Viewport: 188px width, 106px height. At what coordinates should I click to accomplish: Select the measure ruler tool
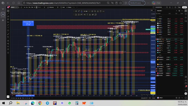pos(8,34)
